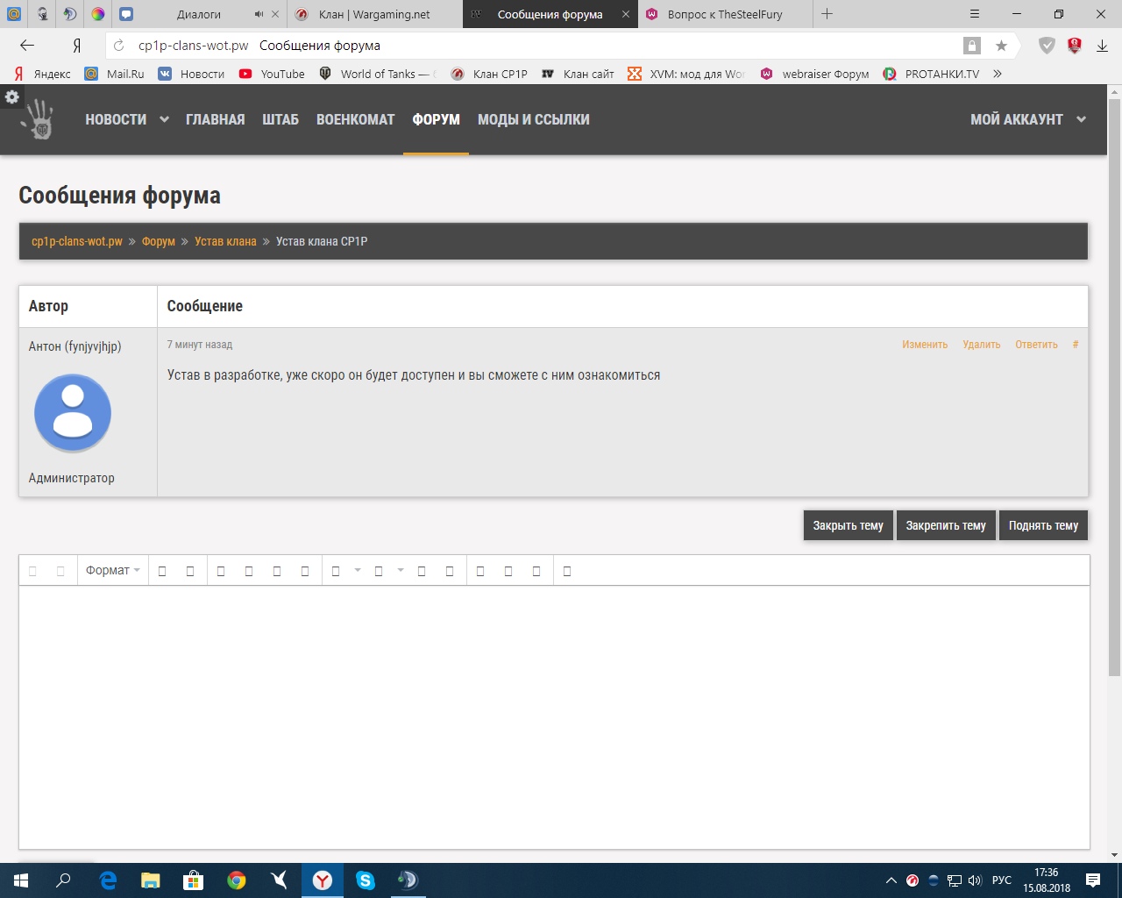Show more bookmarks with the double-chevron
1122x898 pixels.
pyautogui.click(x=998, y=74)
